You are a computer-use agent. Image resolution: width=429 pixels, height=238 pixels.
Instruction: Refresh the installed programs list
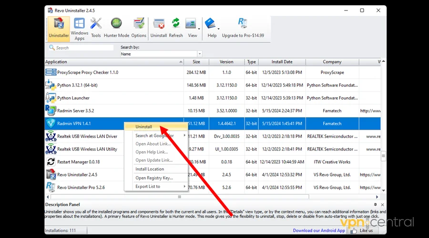(175, 29)
